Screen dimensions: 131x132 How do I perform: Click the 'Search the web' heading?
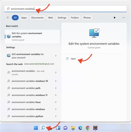14,64
